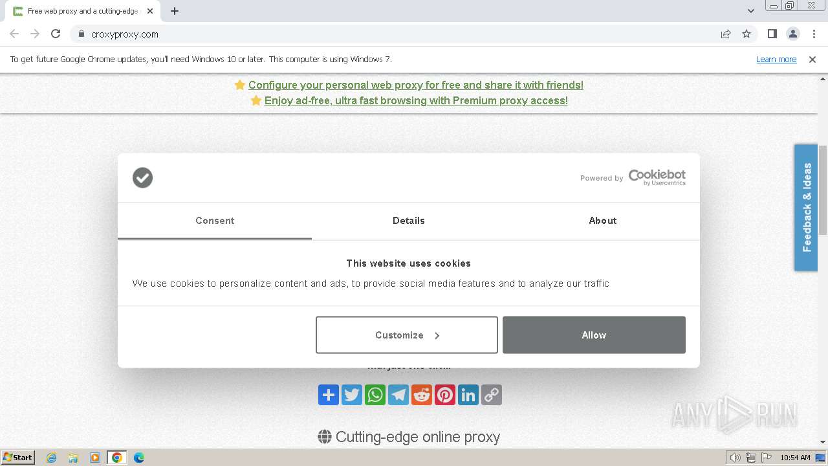The image size is (828, 466).
Task: Go back to the previous page
Action: pos(14,34)
